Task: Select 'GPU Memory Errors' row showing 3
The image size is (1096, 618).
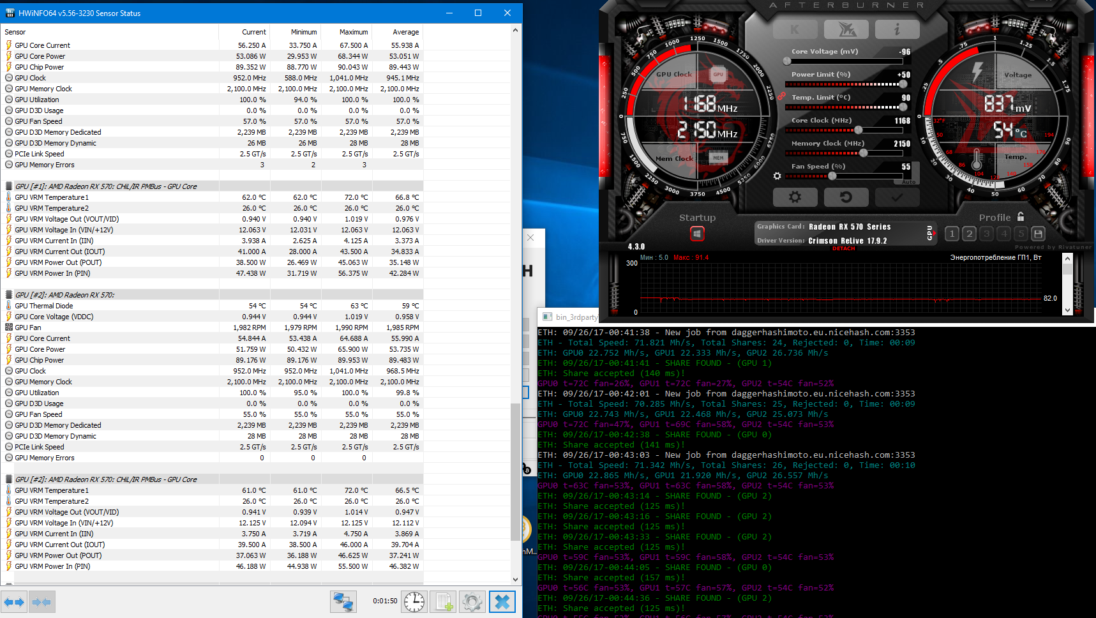Action: pos(212,165)
